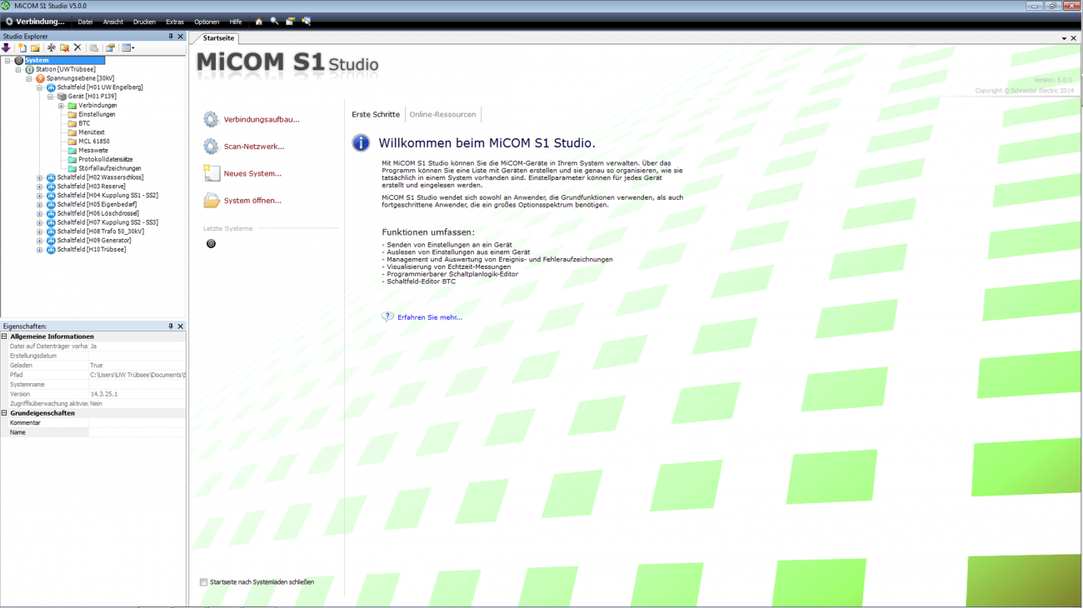Click the Kommentar value field

point(137,423)
